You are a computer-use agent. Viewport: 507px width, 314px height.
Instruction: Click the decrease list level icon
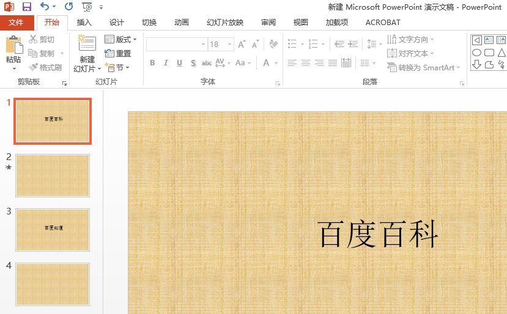[x=339, y=44]
